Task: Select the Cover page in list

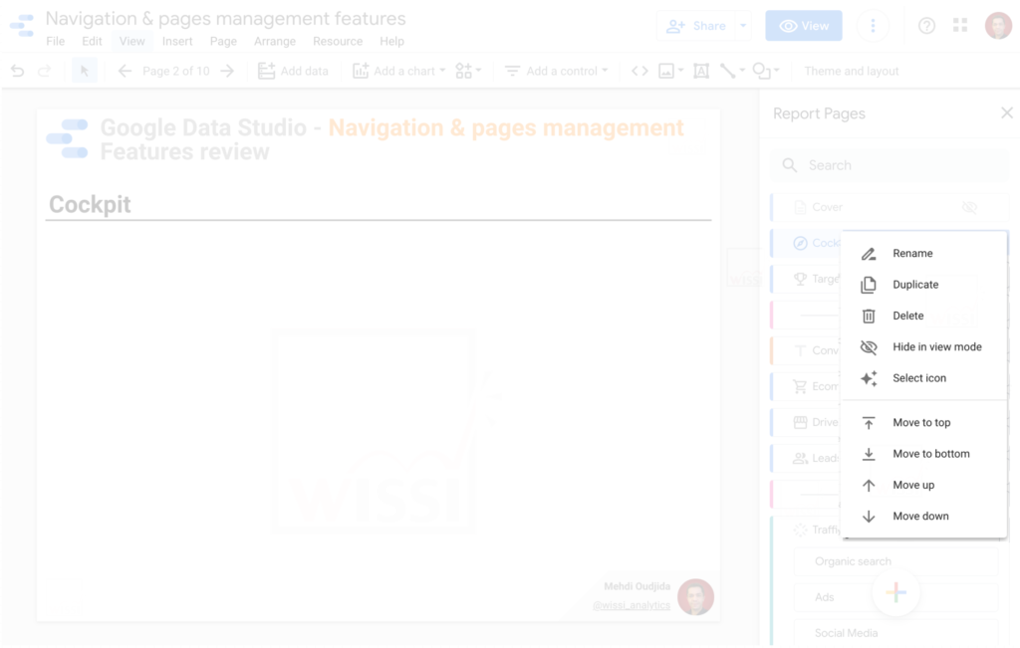Action: point(889,207)
